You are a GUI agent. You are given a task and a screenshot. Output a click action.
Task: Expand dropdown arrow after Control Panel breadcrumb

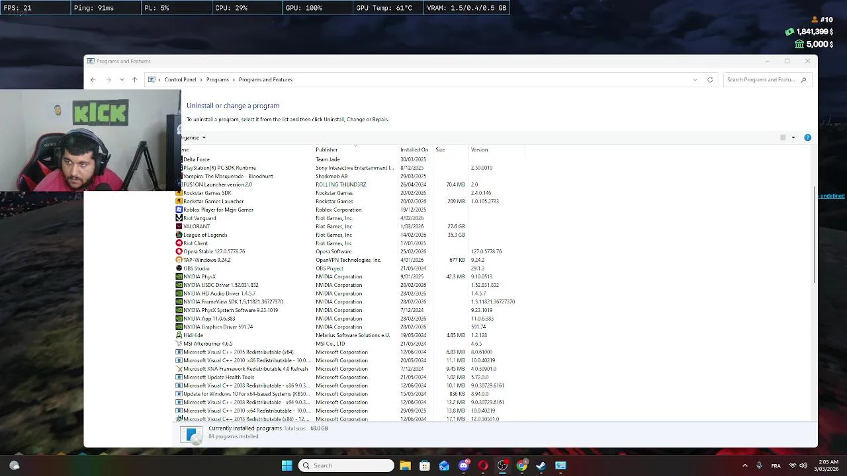(201, 80)
